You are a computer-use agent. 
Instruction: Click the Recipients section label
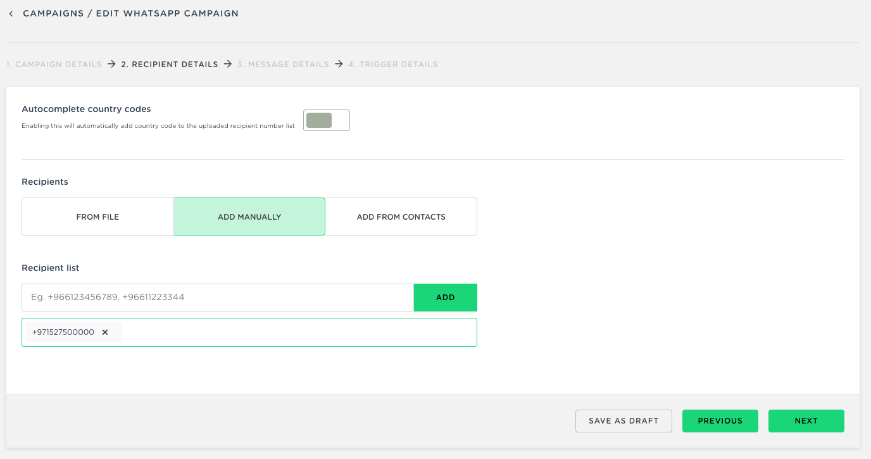(45, 182)
